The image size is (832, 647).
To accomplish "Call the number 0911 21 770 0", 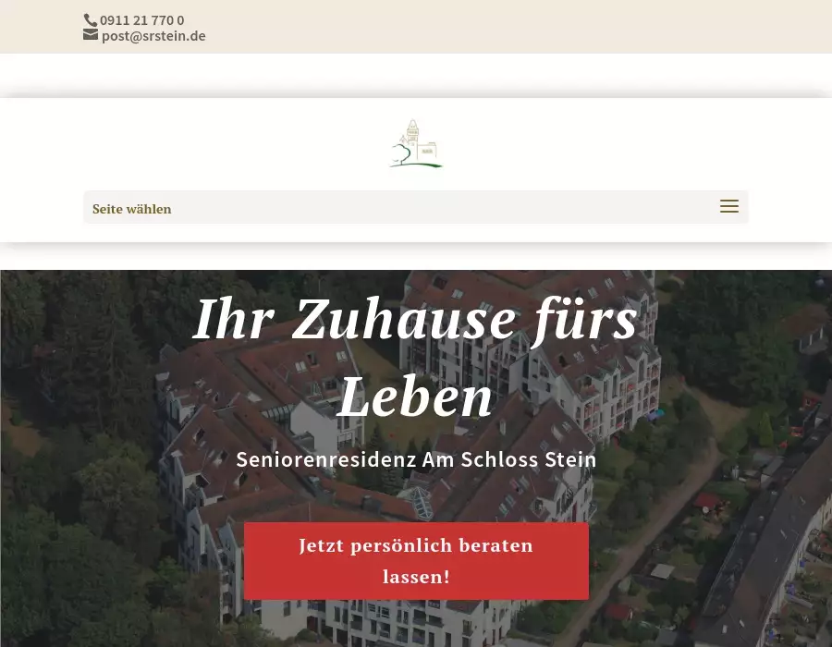I will point(141,20).
